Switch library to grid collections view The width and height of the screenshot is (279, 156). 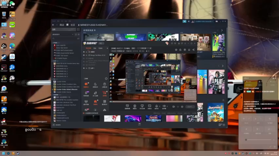pyautogui.click(x=78, y=29)
